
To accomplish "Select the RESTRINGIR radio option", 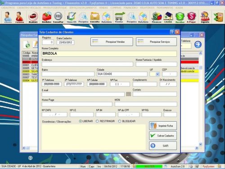I will pos(97,121).
